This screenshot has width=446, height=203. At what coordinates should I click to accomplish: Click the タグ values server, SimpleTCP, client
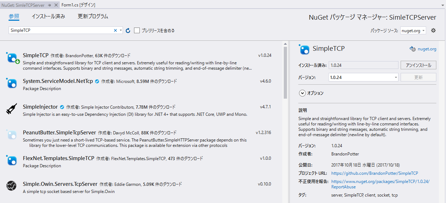(365, 195)
